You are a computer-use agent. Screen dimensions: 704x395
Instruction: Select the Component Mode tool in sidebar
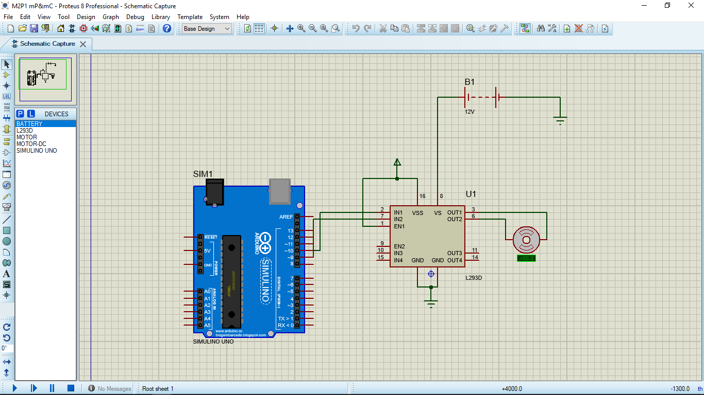[x=7, y=75]
